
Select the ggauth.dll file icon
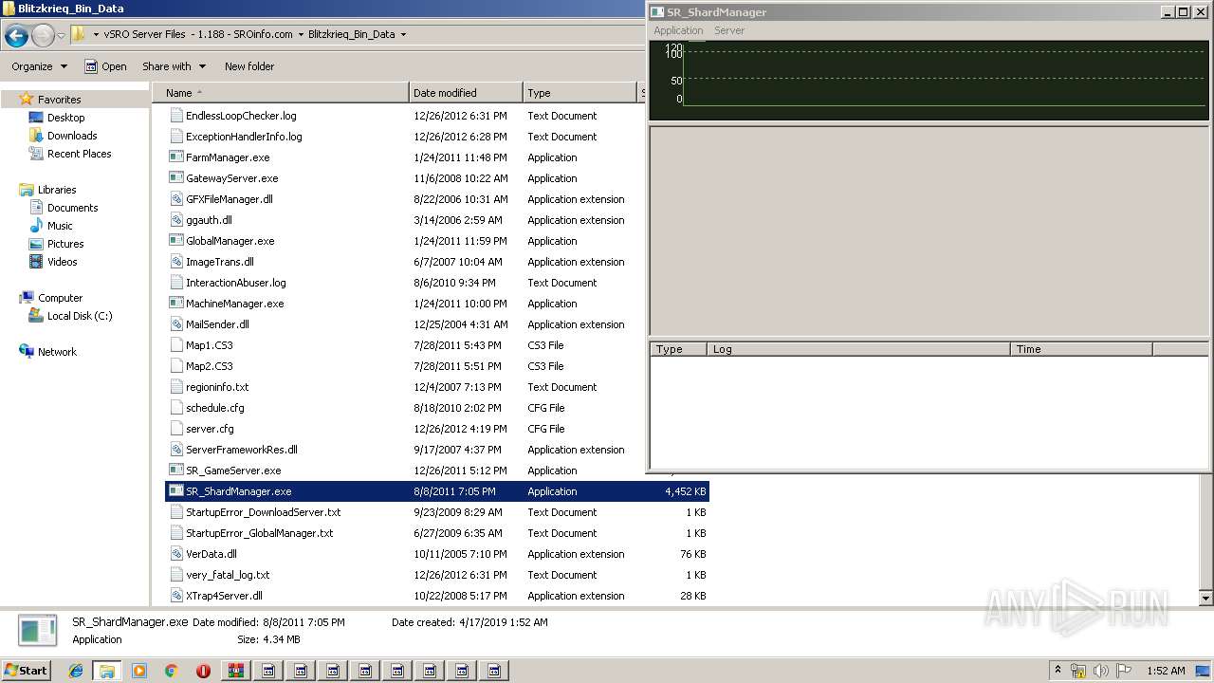click(175, 220)
